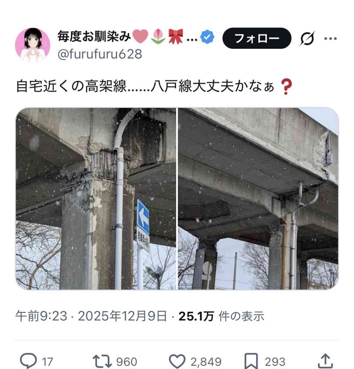This screenshot has width=354, height=369.
Task: Open the share upload icon
Action: tap(325, 361)
